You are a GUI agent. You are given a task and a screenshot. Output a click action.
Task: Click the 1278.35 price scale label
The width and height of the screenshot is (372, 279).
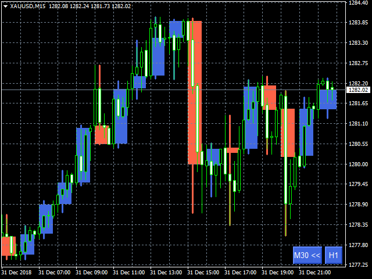click(358, 224)
